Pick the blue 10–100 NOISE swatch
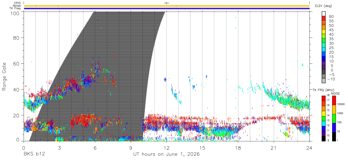This screenshot has width=348, height=160. coord(334,127)
